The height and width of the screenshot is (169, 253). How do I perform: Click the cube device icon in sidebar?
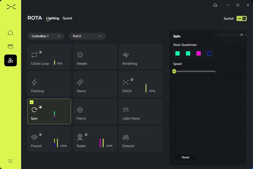click(x=10, y=46)
